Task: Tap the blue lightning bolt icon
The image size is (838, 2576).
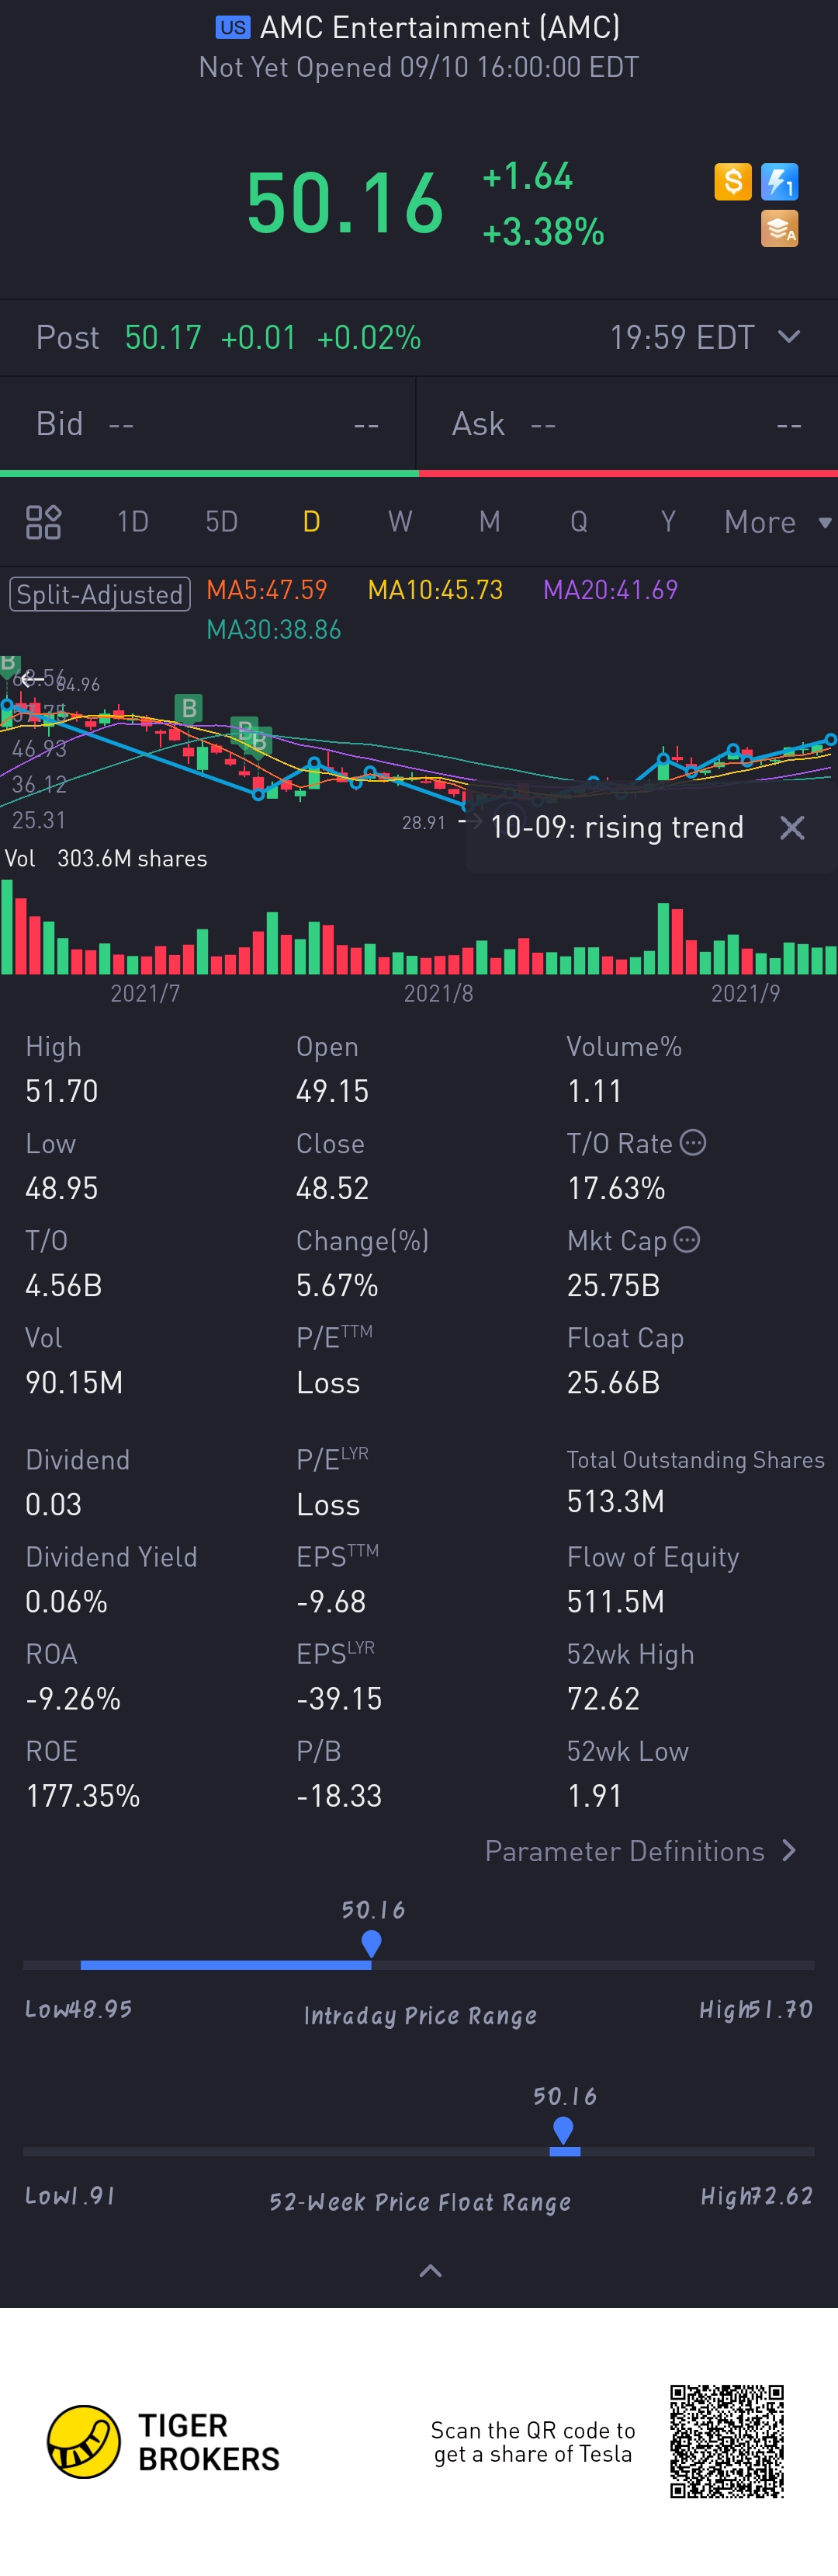Action: click(x=779, y=182)
